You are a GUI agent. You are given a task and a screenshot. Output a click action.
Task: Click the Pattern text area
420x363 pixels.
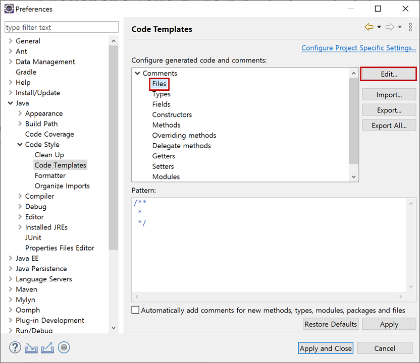(269, 245)
